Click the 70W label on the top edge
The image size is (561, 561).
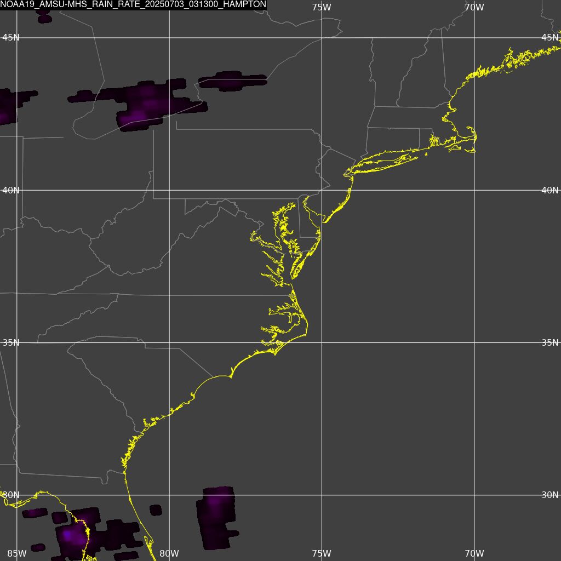474,7
